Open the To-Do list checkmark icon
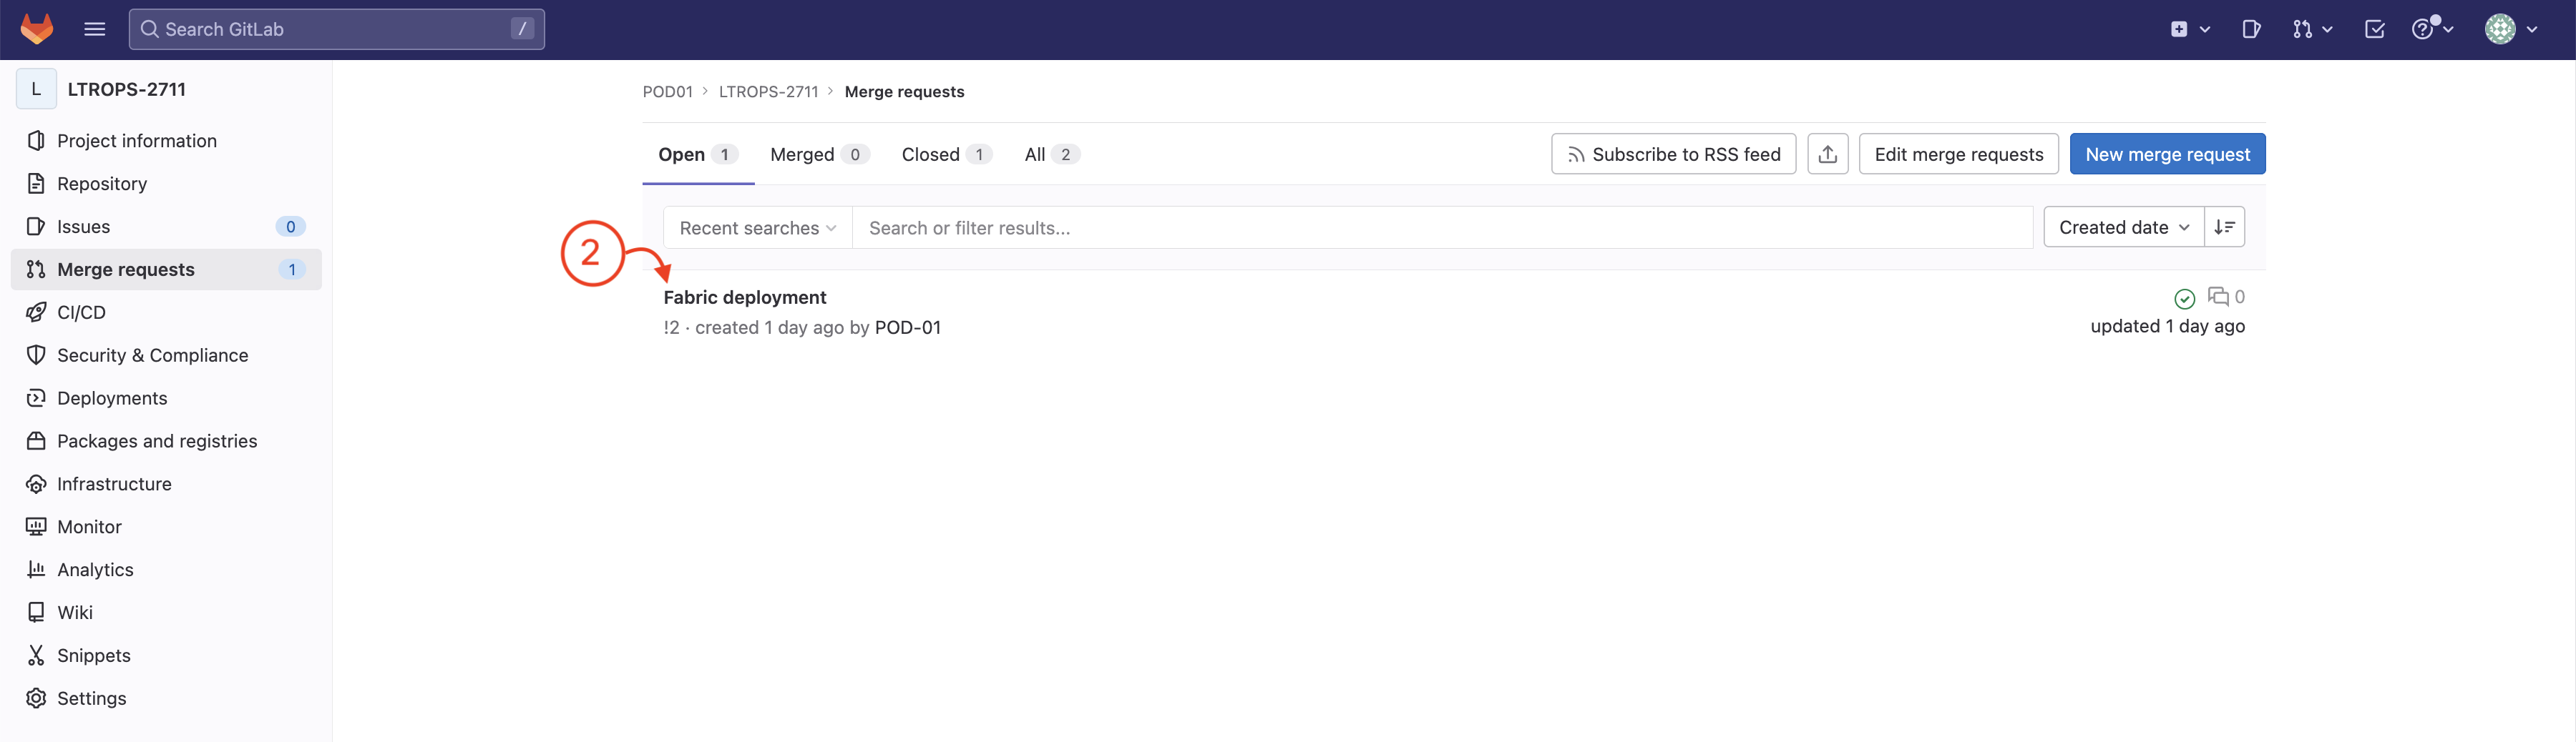Viewport: 2576px width, 742px height. [x=2374, y=29]
